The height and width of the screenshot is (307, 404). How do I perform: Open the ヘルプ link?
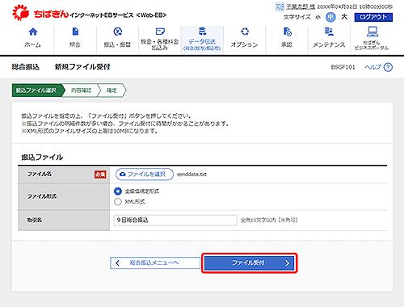click(372, 67)
